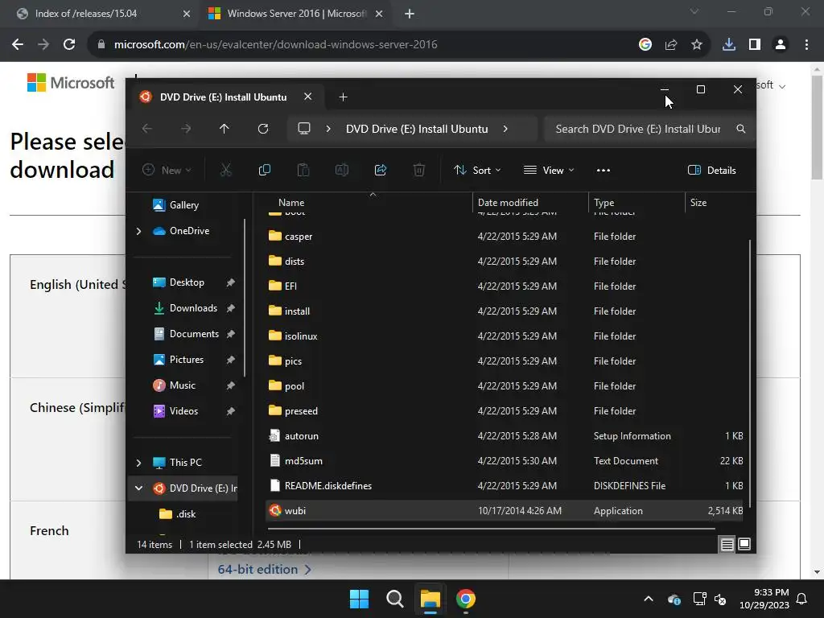824x618 pixels.
Task: Click the Copy icon in Explorer toolbar
Action: [x=264, y=170]
